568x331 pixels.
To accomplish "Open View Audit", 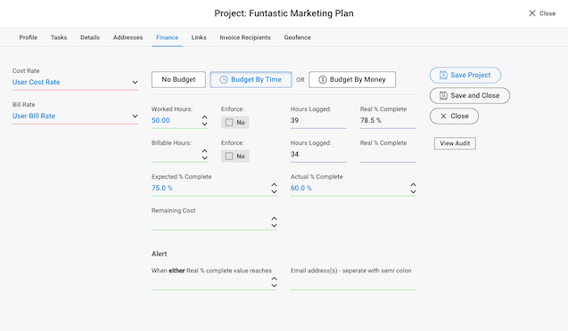I will coord(455,143).
